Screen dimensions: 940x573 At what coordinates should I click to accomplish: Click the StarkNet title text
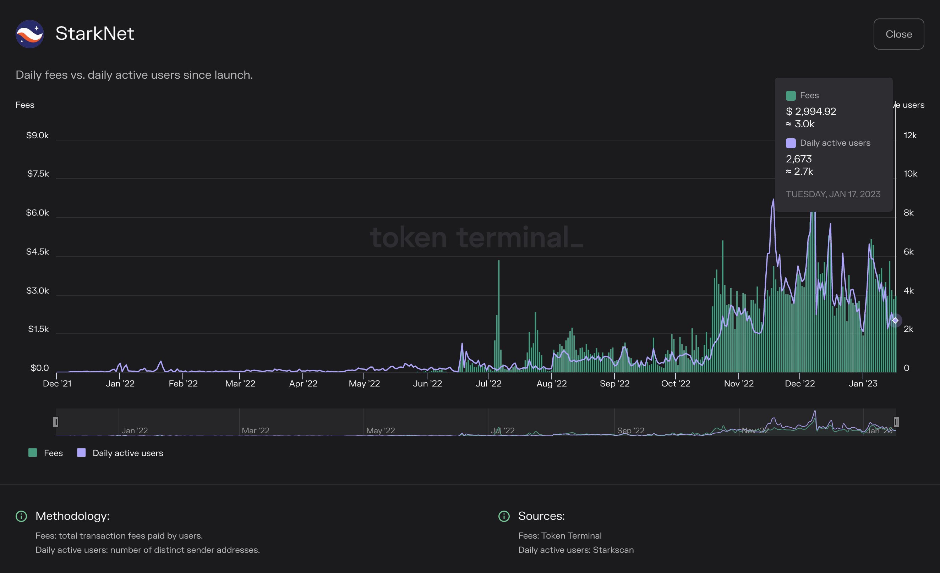[95, 34]
